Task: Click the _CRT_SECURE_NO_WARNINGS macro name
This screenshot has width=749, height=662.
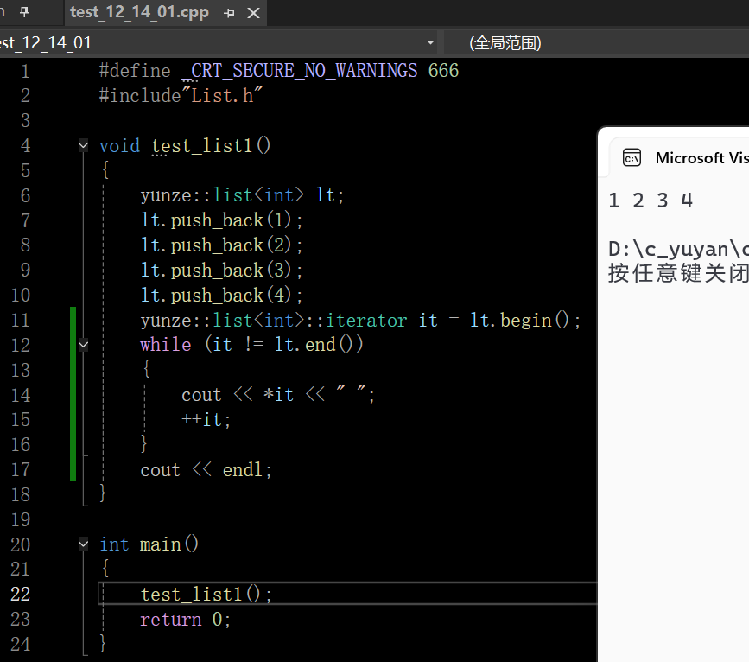Action: (300, 71)
